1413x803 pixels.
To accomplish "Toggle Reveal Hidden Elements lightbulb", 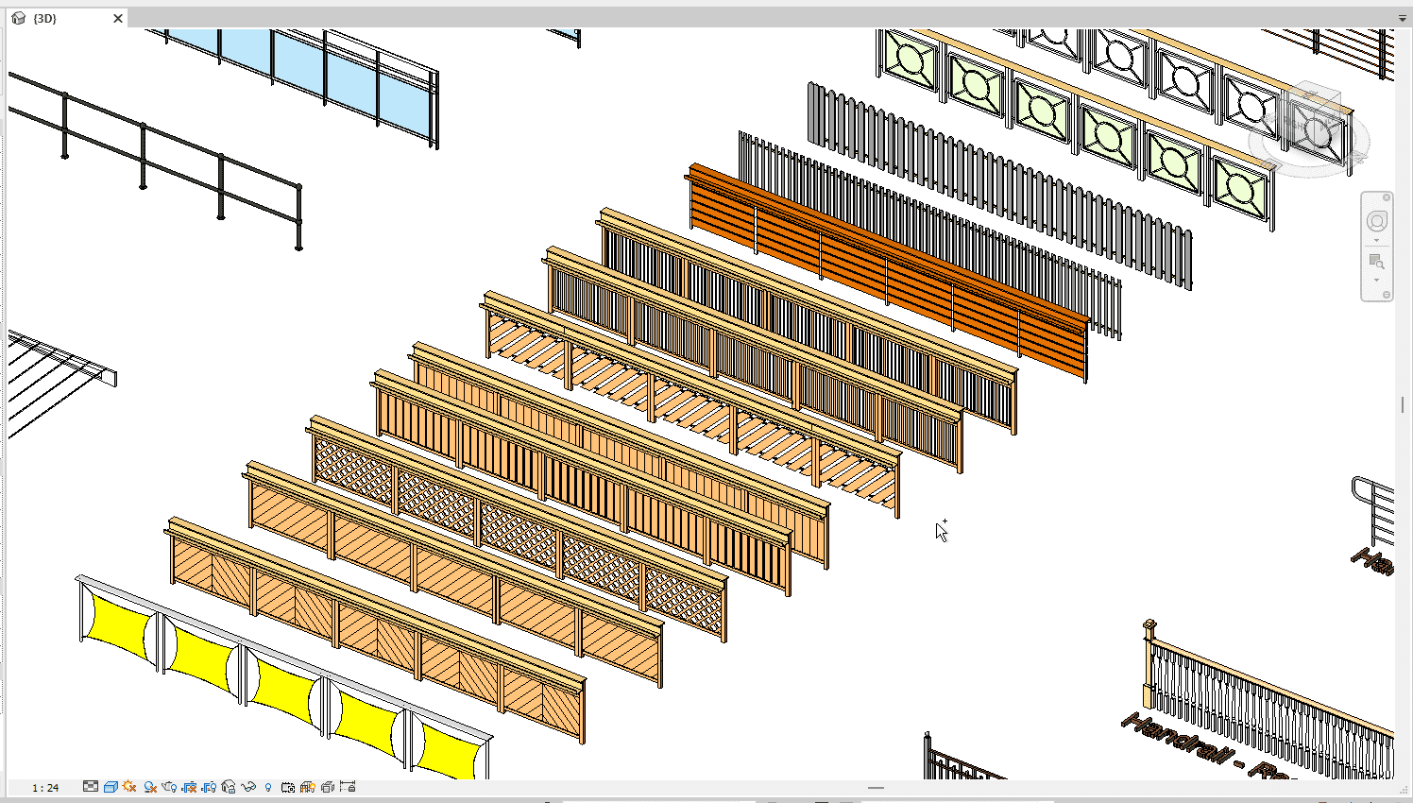I will pyautogui.click(x=268, y=787).
